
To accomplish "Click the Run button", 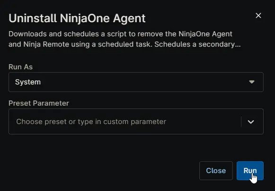I will [x=250, y=171].
